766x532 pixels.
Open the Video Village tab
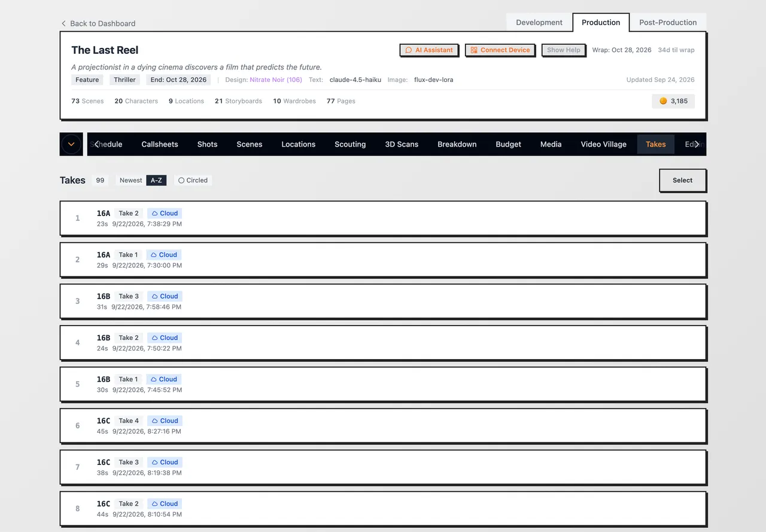604,144
